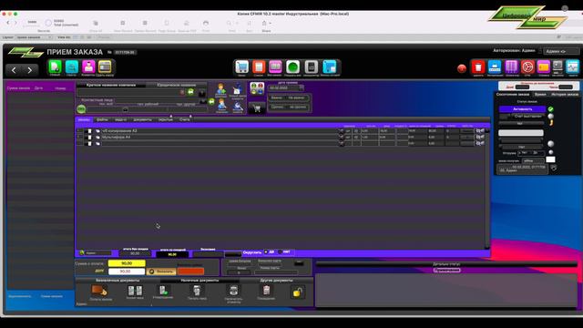
Task: Click the red CRM wheel icon
Action: (527, 67)
